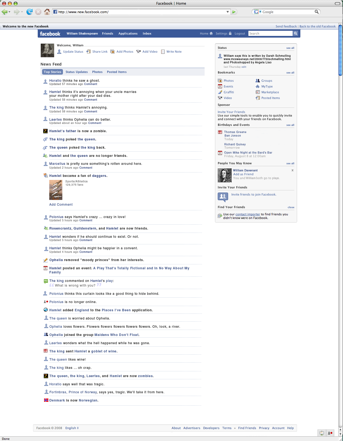Click Logout in the top bar
The image size is (343, 441).
click(240, 33)
